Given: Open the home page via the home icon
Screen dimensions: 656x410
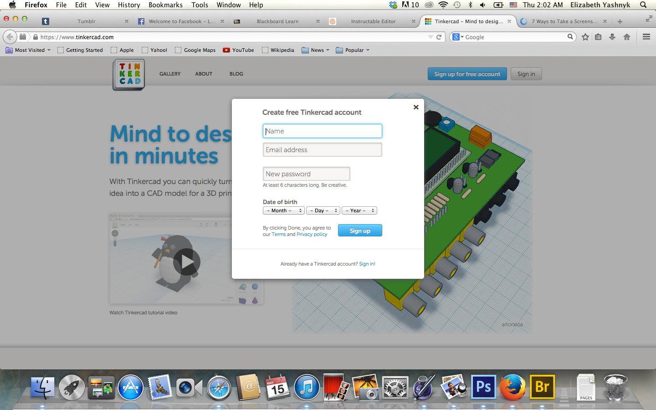Looking at the screenshot, I should coord(627,37).
